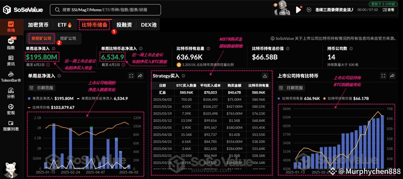Switch to the 加密货币 tab

(x=38, y=25)
